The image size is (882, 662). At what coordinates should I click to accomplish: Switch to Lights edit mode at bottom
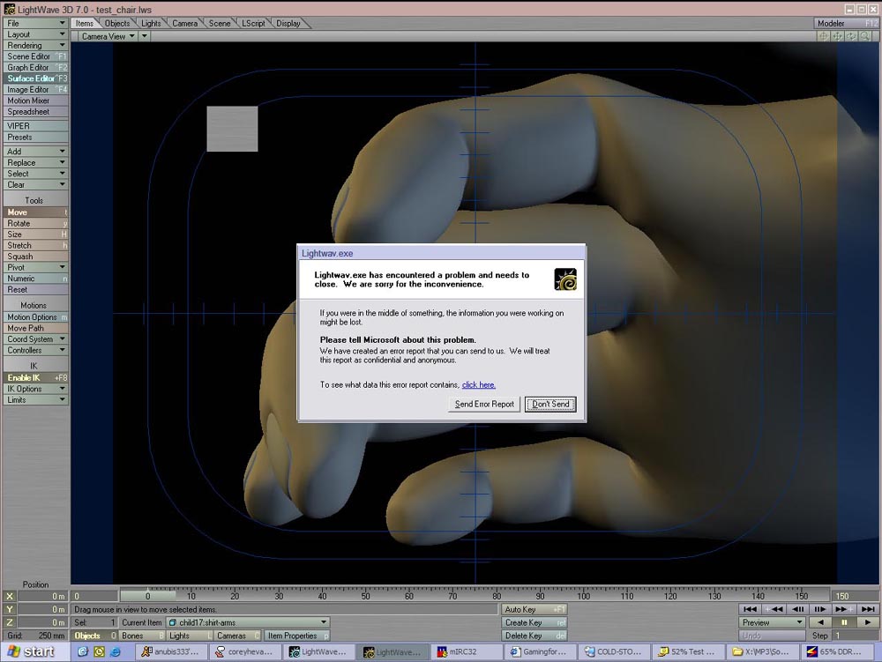coord(191,636)
